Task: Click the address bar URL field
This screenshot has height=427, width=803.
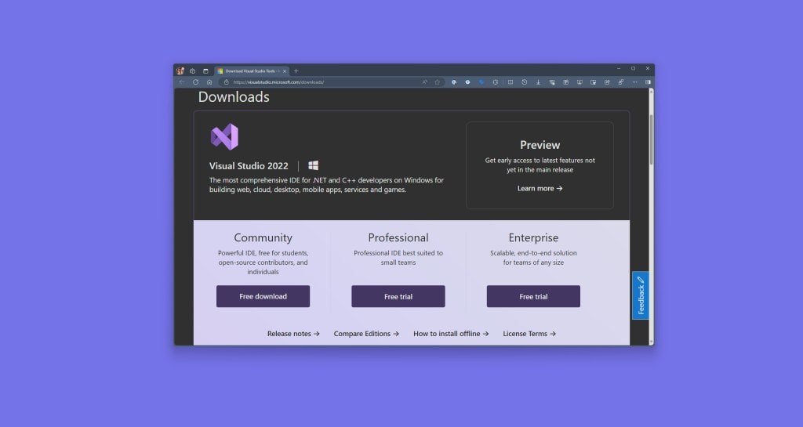Action: pos(314,81)
